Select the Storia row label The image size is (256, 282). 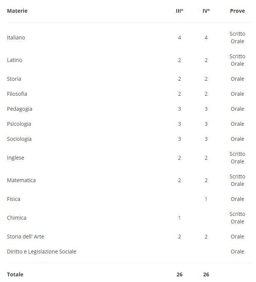pyautogui.click(x=14, y=79)
